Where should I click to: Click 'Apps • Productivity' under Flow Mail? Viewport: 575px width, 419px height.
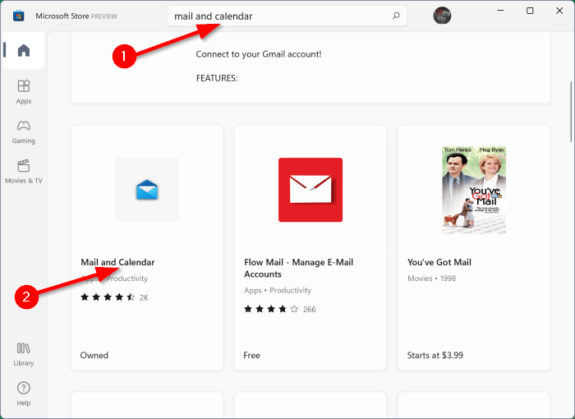pyautogui.click(x=278, y=290)
